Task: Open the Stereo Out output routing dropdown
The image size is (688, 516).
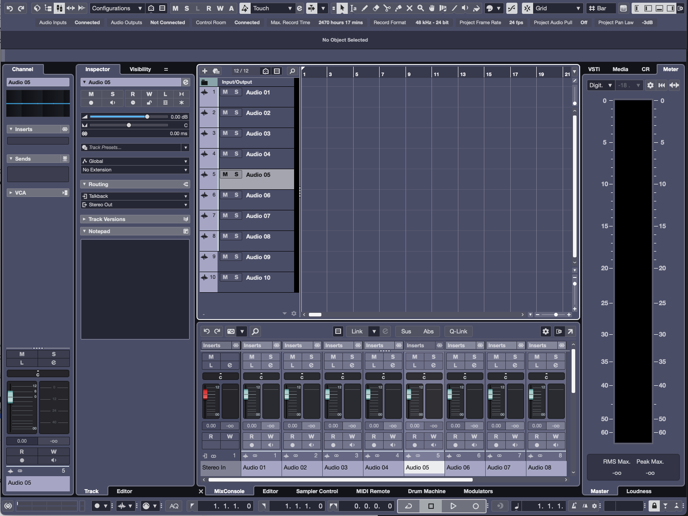Action: [135, 205]
